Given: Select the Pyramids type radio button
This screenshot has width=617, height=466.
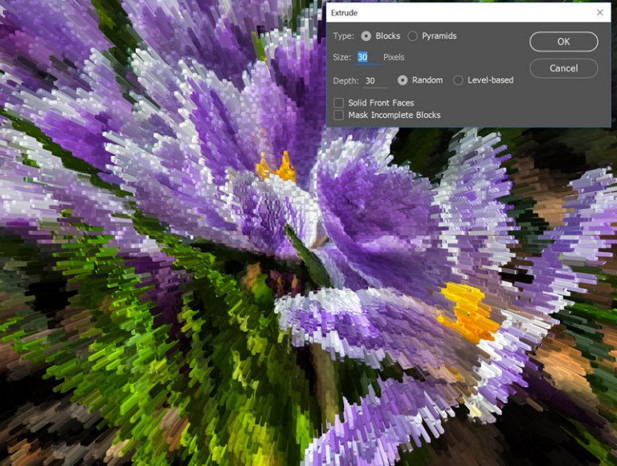Looking at the screenshot, I should 413,36.
